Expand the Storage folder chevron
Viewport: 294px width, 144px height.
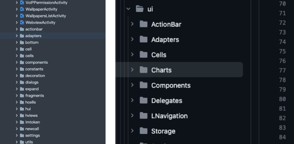(132, 131)
